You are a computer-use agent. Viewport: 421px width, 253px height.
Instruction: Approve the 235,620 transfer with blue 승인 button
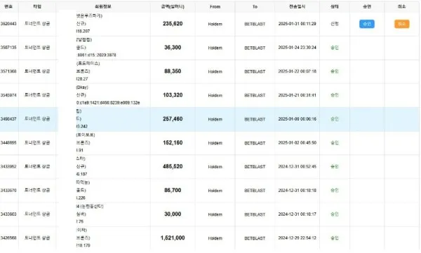(367, 24)
